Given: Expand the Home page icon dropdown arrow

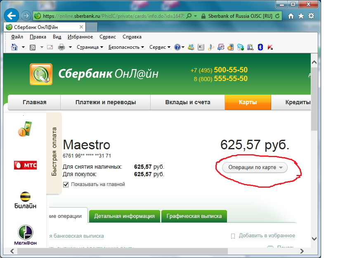Looking at the screenshot, I should (x=23, y=47).
